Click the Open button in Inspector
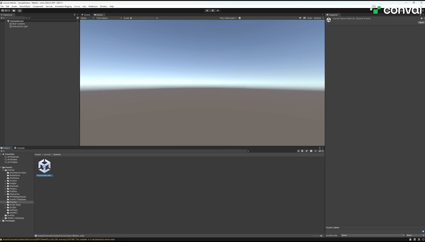425x242 pixels. click(421, 23)
